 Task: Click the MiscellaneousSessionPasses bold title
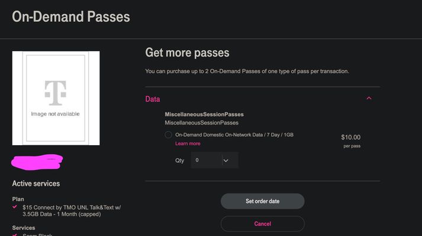coord(204,114)
